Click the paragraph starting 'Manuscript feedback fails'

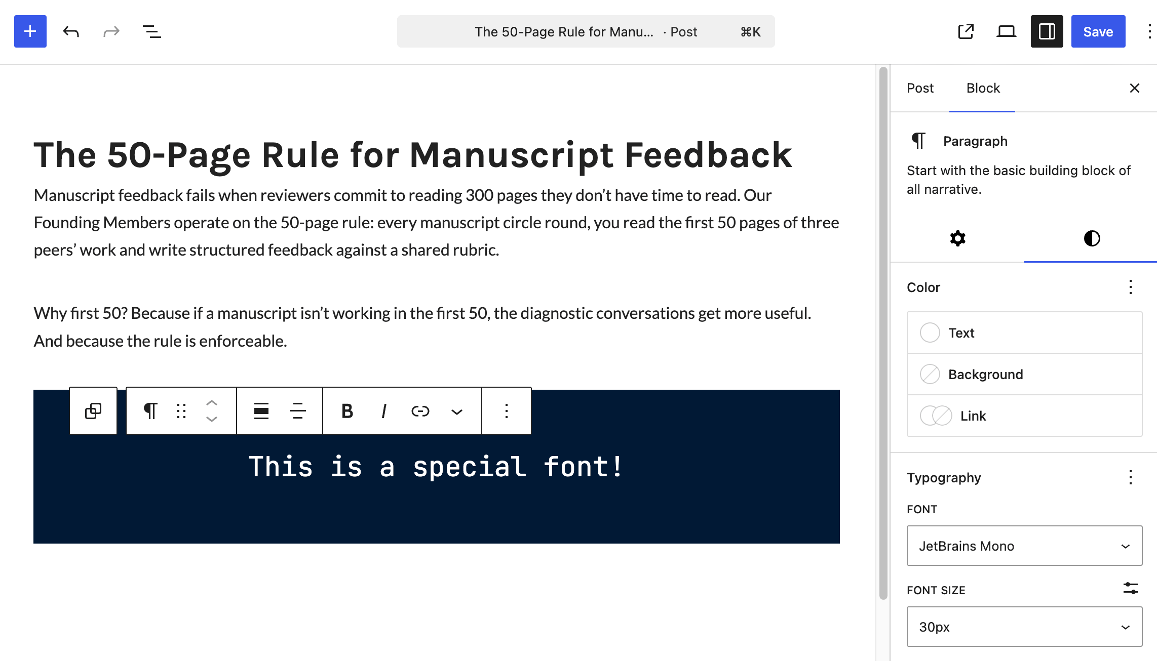[x=437, y=223]
